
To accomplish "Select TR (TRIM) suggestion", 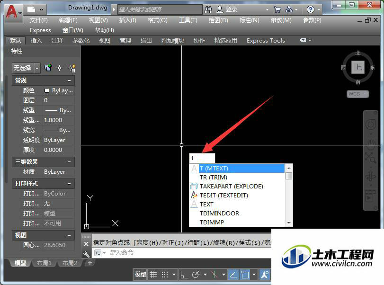I will coord(237,177).
